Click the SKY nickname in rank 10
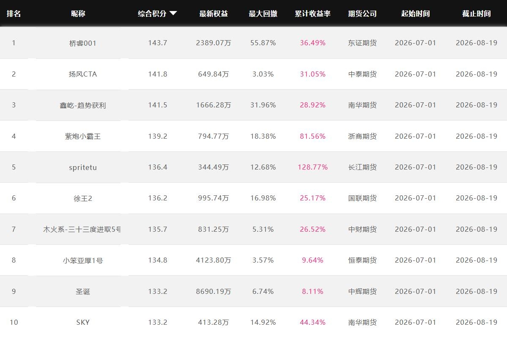 [83, 323]
